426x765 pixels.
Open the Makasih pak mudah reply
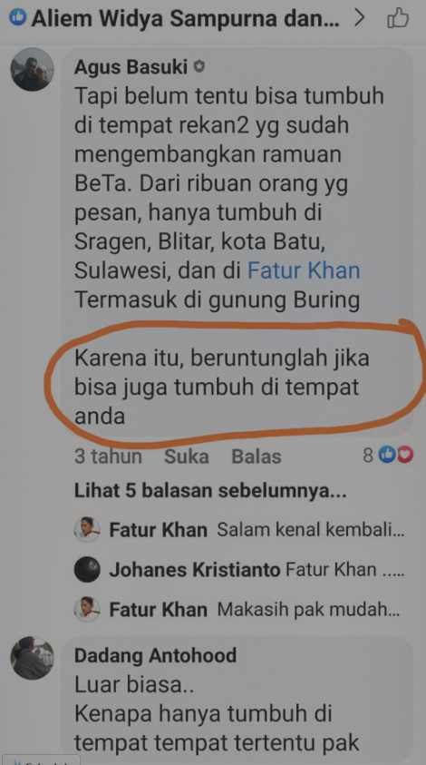pos(309,609)
